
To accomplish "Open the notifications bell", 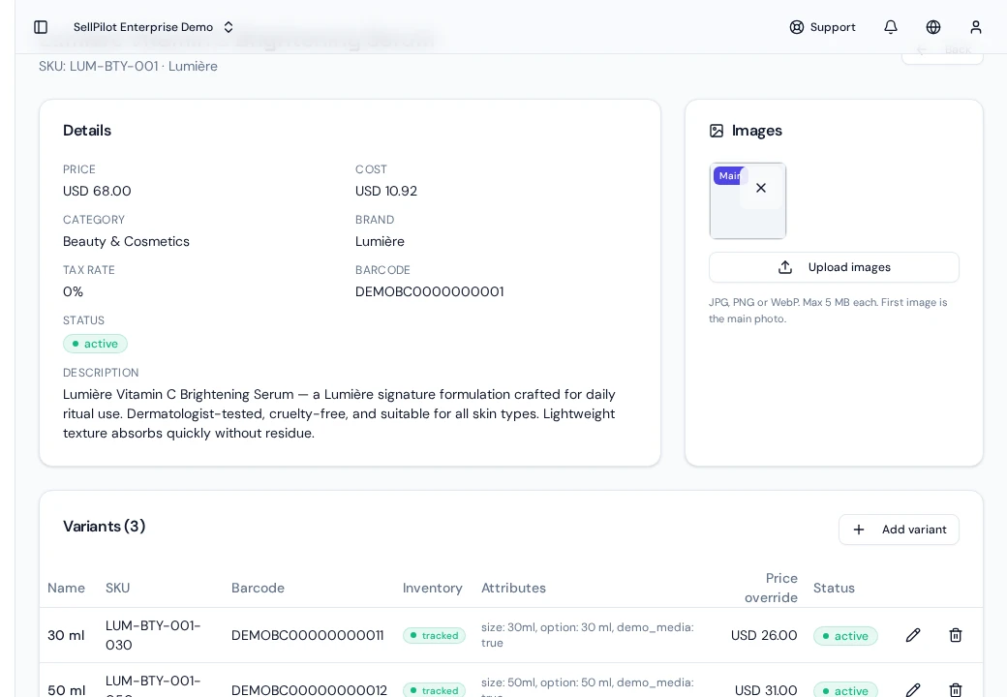I will click(x=890, y=27).
